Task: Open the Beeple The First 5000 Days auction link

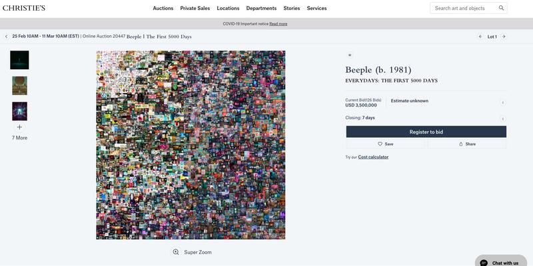Action: click(x=159, y=37)
